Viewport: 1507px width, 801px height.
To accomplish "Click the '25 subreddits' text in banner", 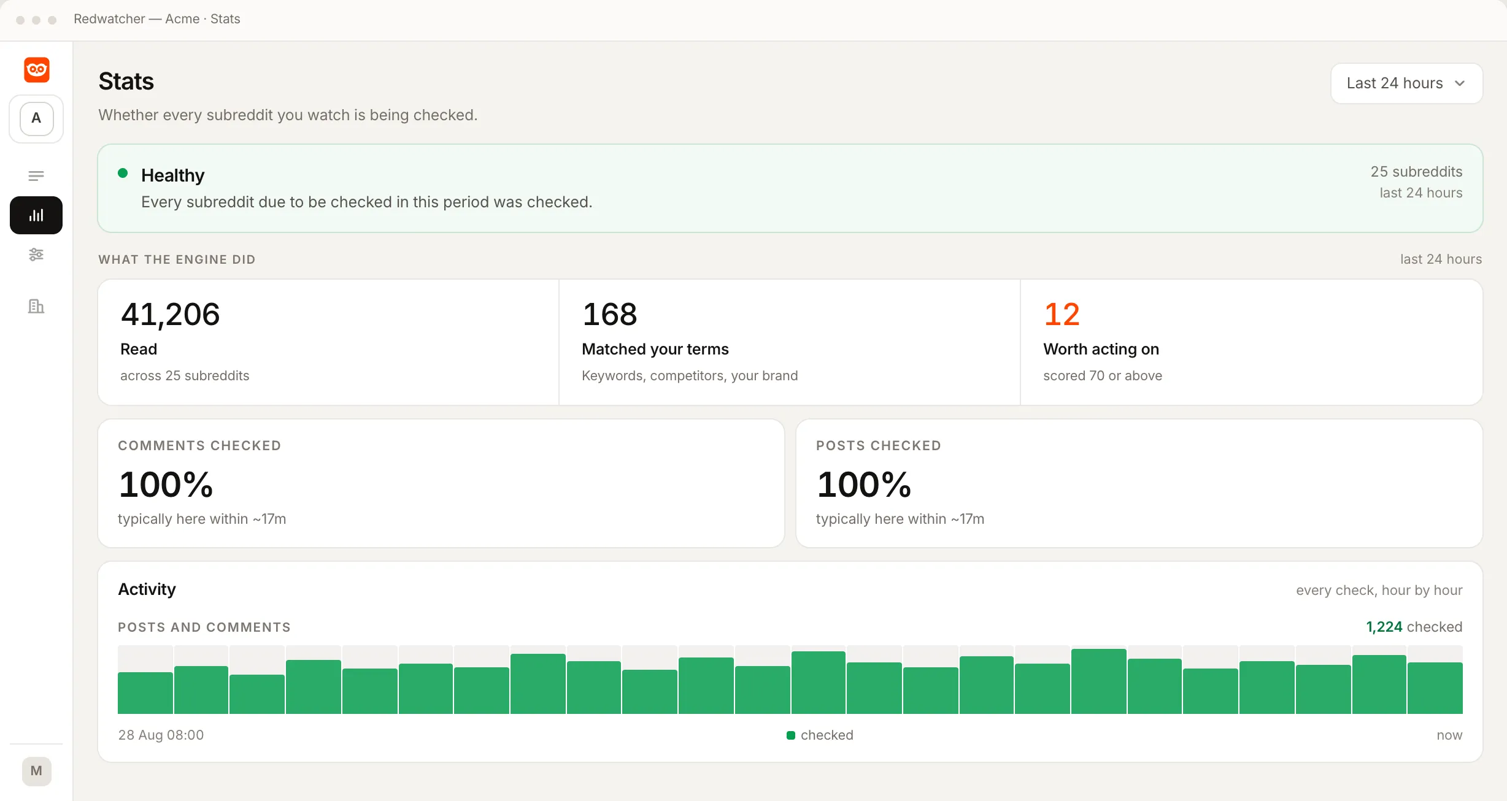I will [1416, 172].
